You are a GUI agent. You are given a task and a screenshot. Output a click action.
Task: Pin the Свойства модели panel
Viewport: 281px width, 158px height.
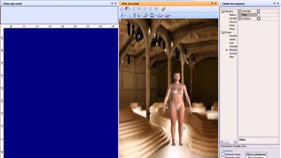274,4
